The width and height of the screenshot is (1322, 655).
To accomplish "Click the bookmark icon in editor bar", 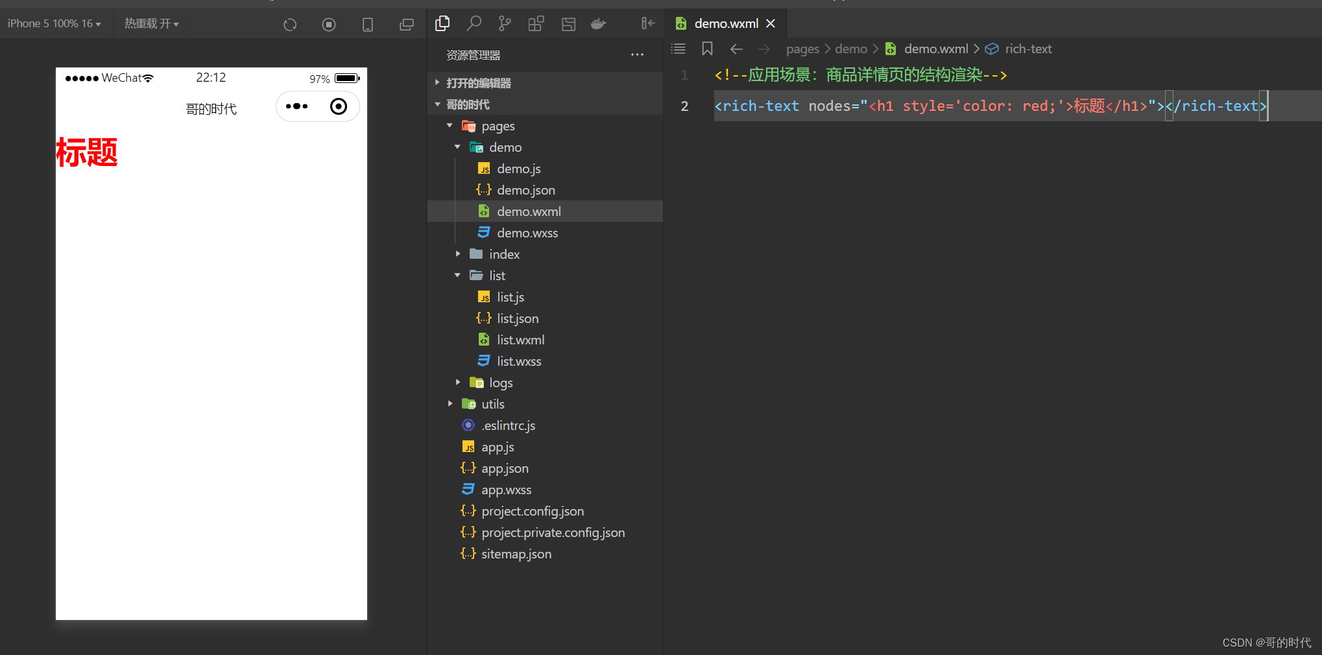I will click(707, 49).
